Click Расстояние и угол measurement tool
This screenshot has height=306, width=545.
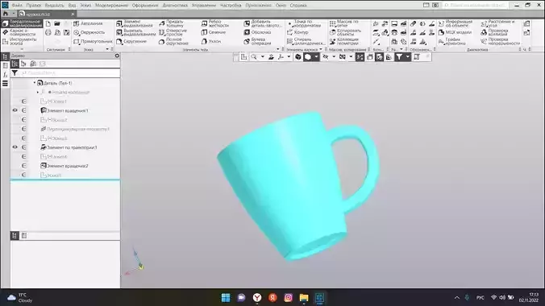click(x=497, y=23)
